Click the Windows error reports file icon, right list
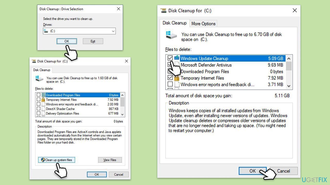This screenshot has width=330, height=185. coord(177,84)
